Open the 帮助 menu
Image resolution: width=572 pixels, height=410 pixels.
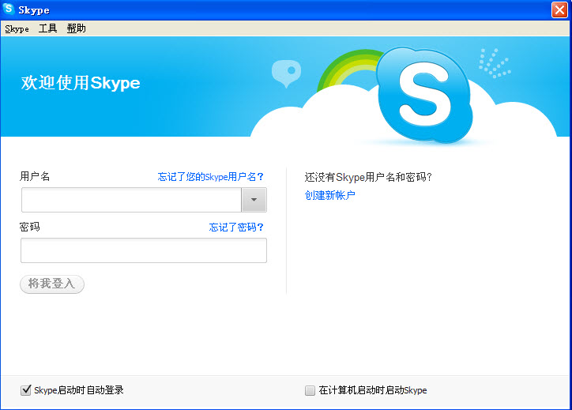pos(77,28)
